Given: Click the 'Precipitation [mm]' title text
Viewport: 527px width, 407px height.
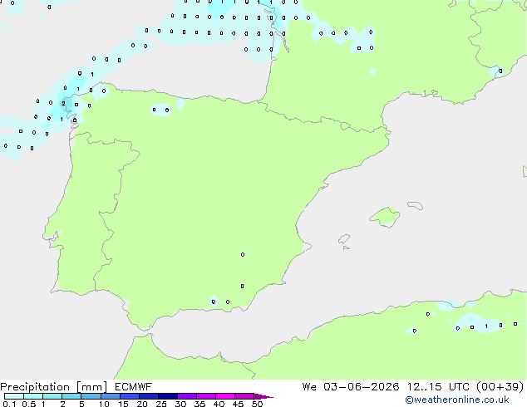Looking at the screenshot, I should [x=53, y=387].
